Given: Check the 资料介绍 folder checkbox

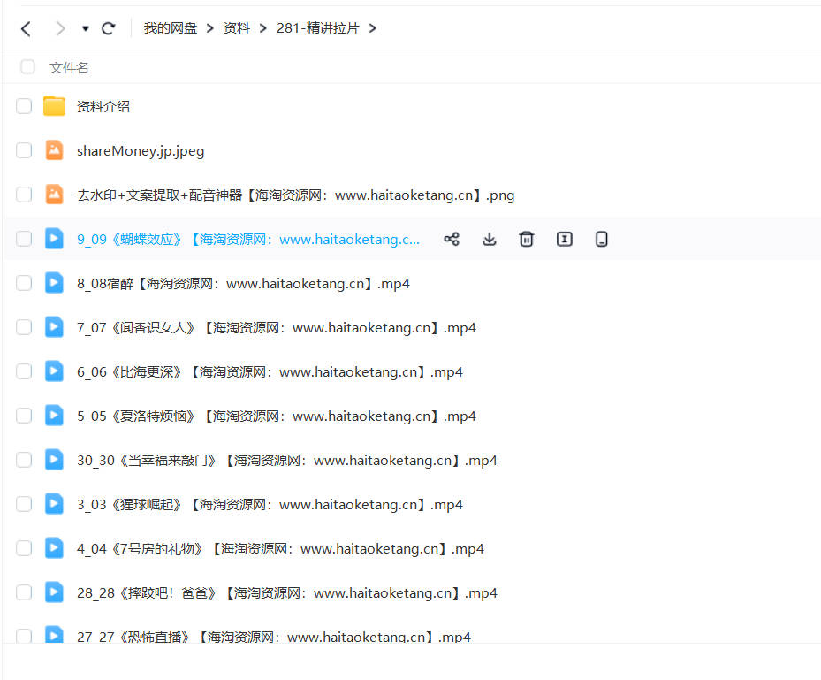Looking at the screenshot, I should click(24, 106).
